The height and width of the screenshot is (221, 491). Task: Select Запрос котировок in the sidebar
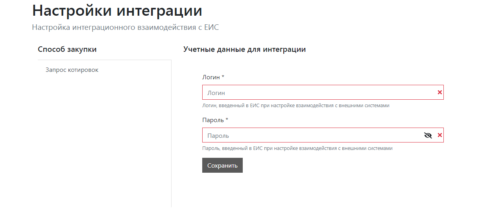72,70
